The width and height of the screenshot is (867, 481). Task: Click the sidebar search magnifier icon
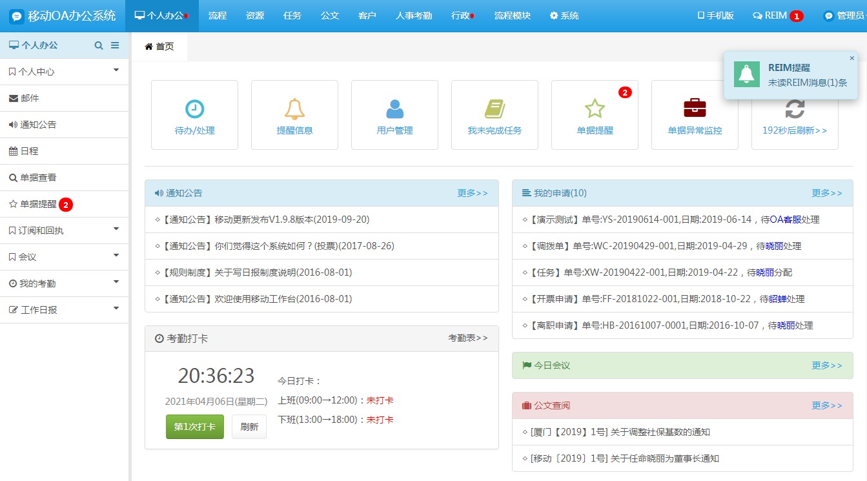[99, 45]
